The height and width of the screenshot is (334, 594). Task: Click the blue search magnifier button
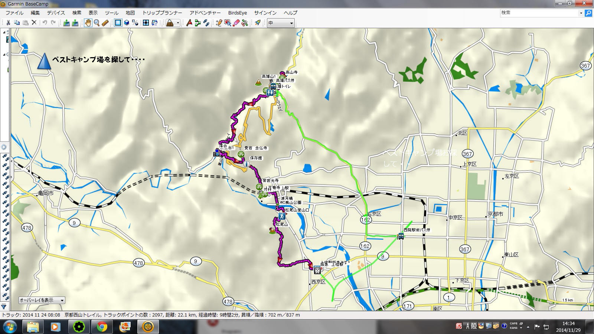click(x=588, y=13)
